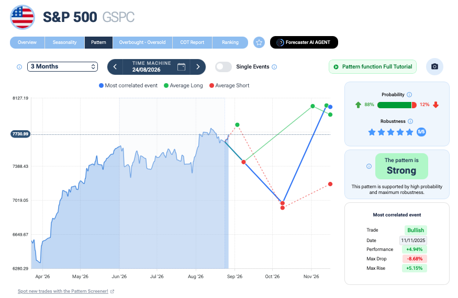
Task: Enable the Single Events toggle
Action: pos(224,67)
